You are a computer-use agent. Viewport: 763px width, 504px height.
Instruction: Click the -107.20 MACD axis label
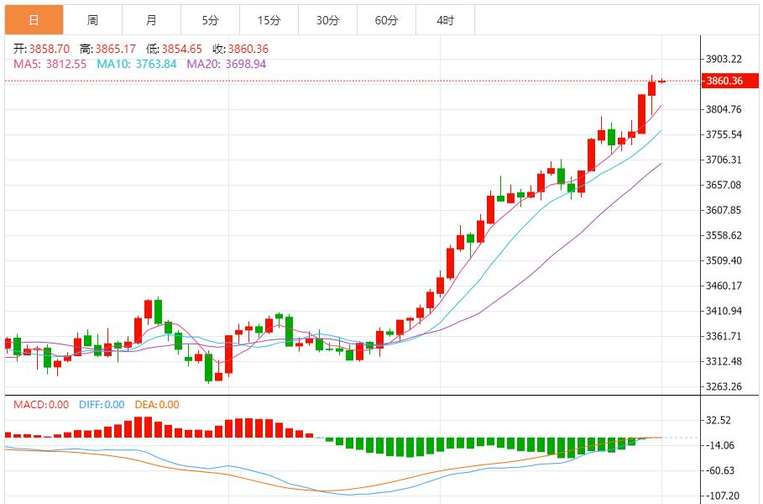724,496
